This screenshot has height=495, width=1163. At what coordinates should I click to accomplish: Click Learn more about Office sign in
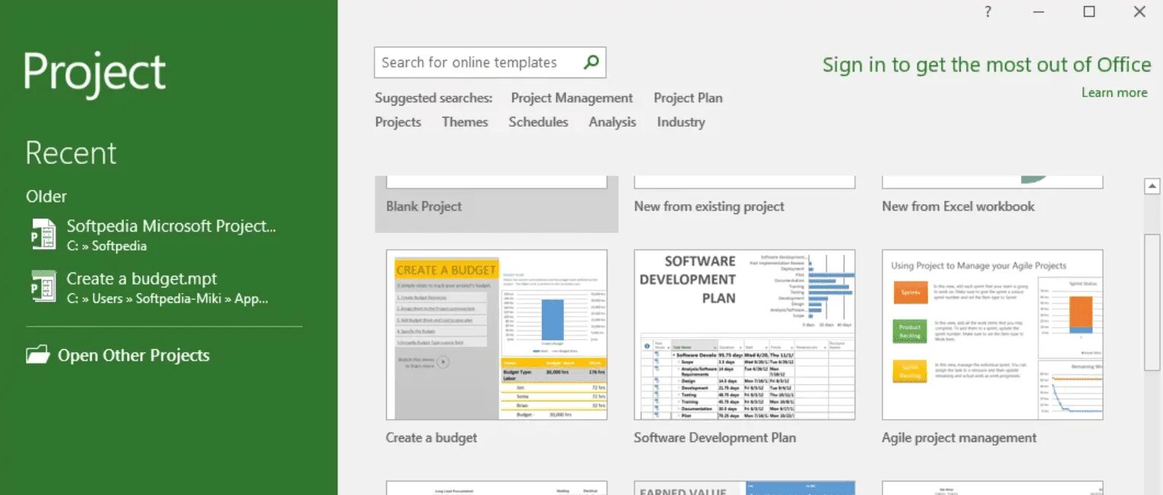1114,92
